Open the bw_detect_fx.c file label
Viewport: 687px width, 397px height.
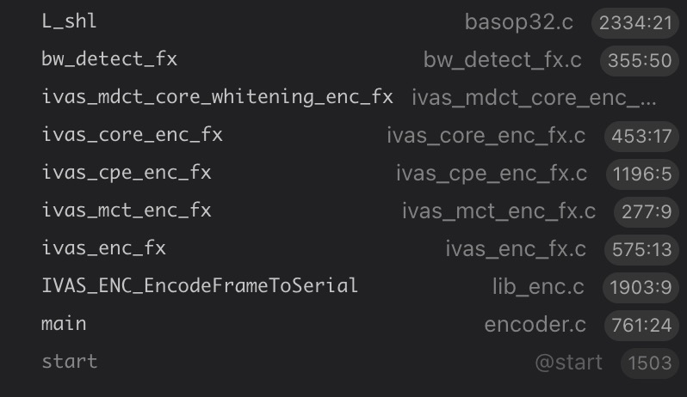click(502, 60)
